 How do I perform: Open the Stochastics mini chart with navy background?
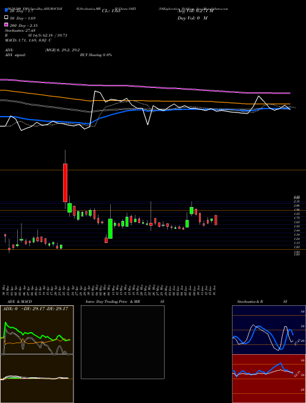tap(269, 330)
